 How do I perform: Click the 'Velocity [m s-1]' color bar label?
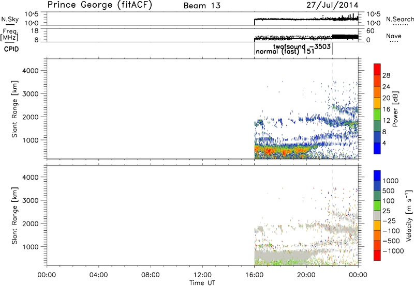point(408,215)
